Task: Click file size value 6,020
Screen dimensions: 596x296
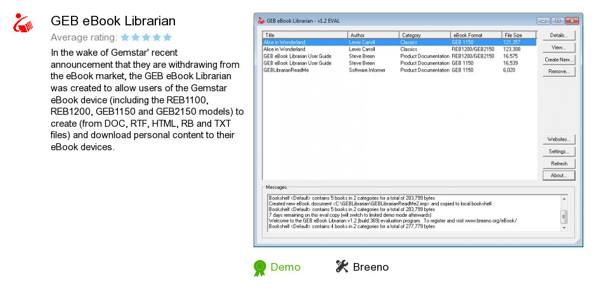Action: pos(509,70)
